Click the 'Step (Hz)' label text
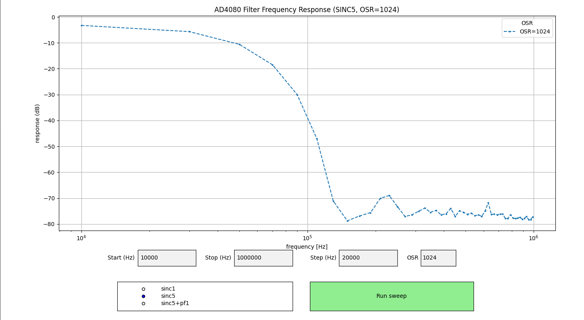The width and height of the screenshot is (584, 320). click(323, 258)
